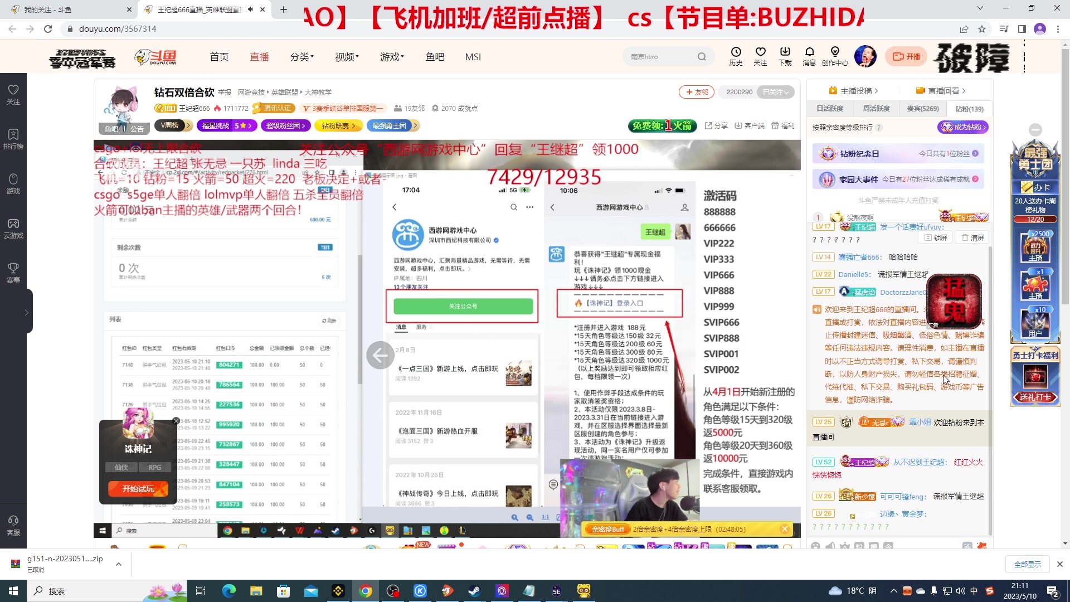Image resolution: width=1070 pixels, height=602 pixels.
Task: Open the 直播 live menu
Action: click(259, 57)
